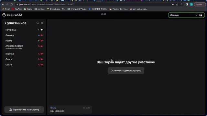The height and width of the screenshot is (116, 207).
Task: Click the SBER JAZZ logo
Action: pos(12,15)
